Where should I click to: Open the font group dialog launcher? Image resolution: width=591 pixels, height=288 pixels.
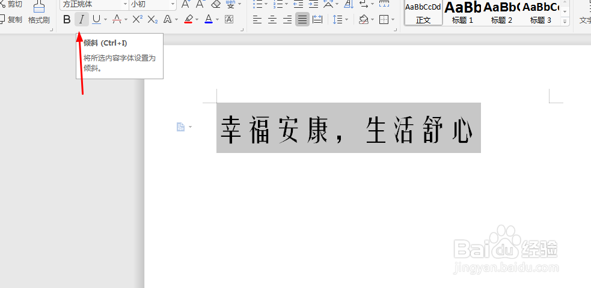[x=242, y=29]
